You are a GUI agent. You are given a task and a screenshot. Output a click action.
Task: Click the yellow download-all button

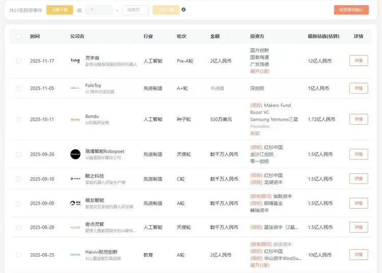[x=60, y=10]
